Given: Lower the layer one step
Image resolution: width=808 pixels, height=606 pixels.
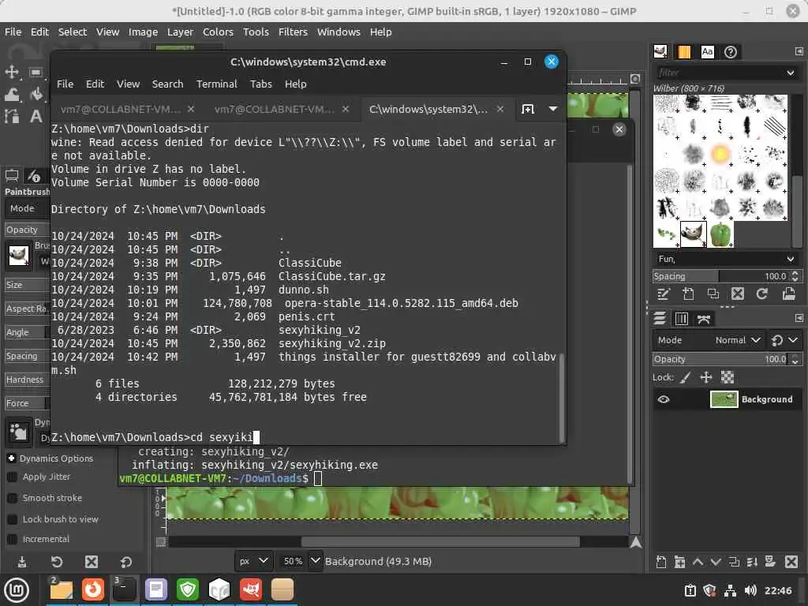Looking at the screenshot, I should 716,562.
